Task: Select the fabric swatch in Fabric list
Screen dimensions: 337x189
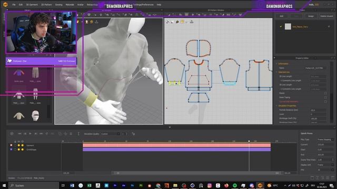Action: tap(288, 27)
